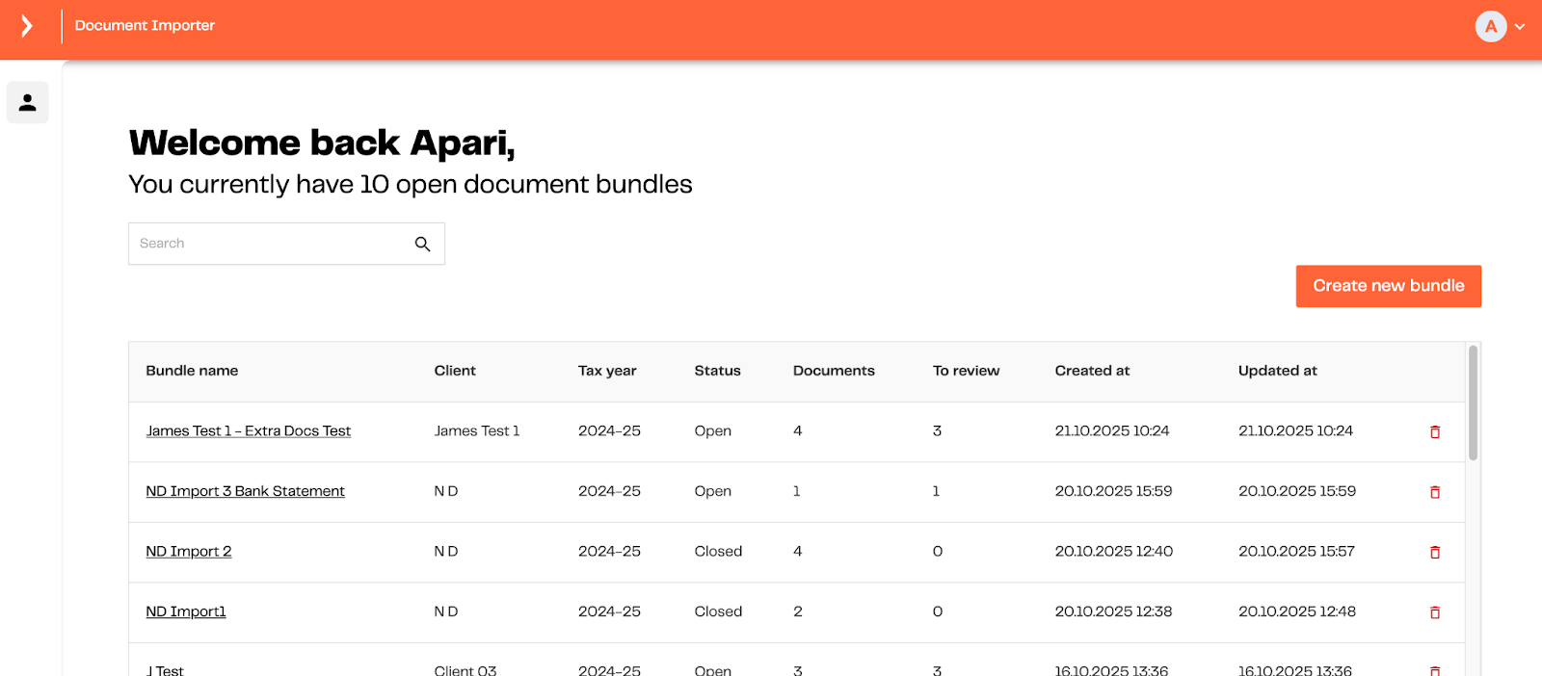
Task: Click the search magnifier icon
Action: [x=422, y=244]
